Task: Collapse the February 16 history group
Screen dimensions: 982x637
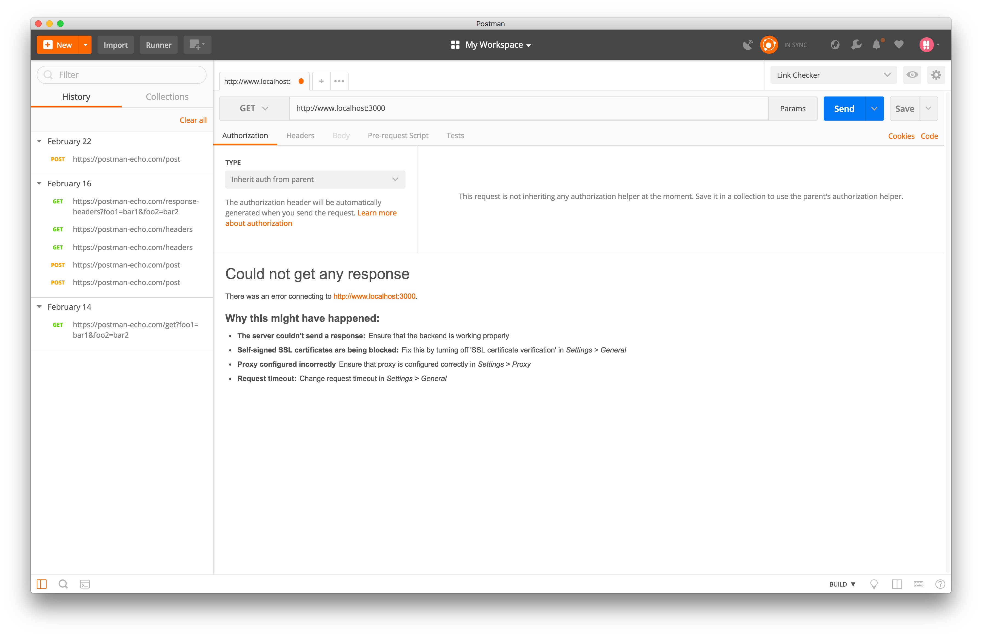Action: tap(39, 183)
